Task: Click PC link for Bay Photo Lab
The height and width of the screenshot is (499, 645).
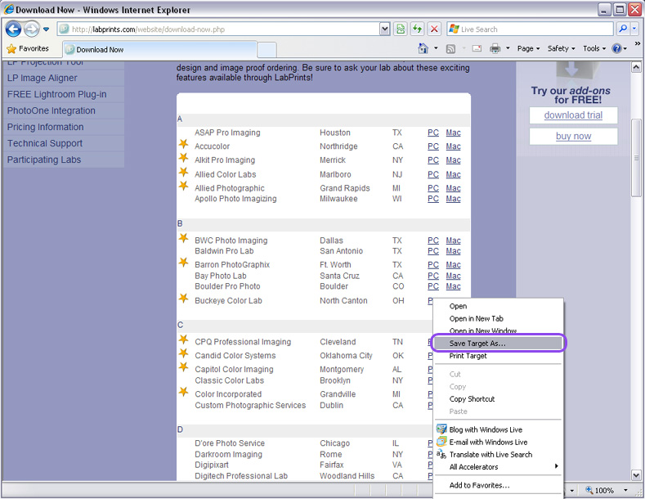Action: [x=433, y=276]
